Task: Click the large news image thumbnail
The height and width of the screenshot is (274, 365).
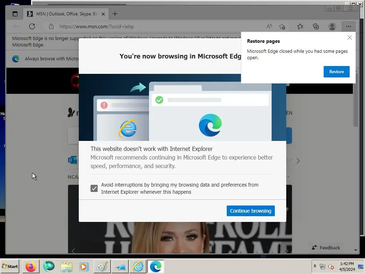Action: [x=180, y=238]
